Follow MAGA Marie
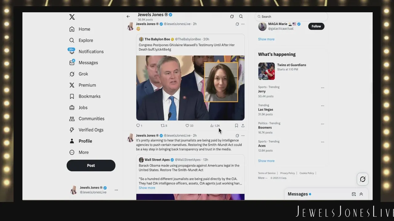 (316, 26)
